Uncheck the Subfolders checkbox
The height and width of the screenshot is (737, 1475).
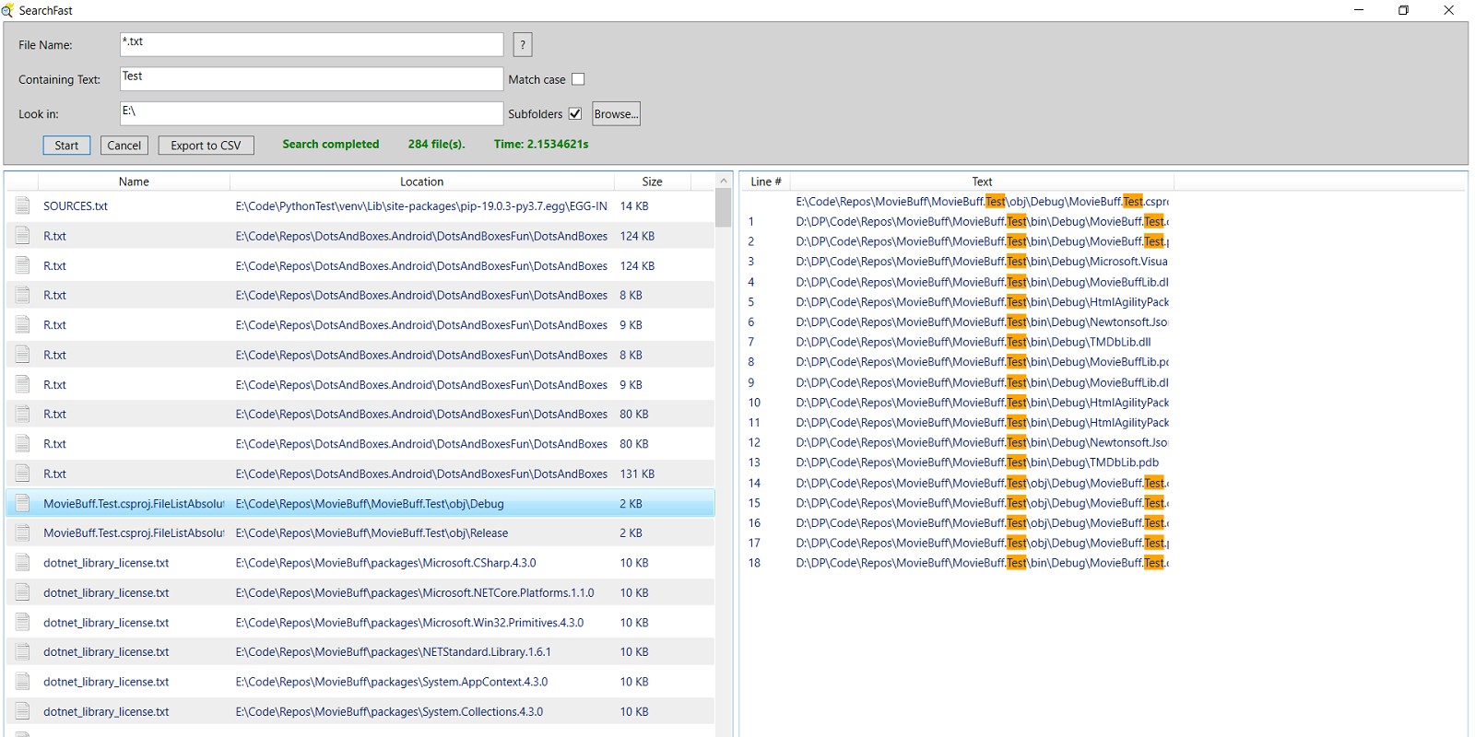pyautogui.click(x=575, y=114)
